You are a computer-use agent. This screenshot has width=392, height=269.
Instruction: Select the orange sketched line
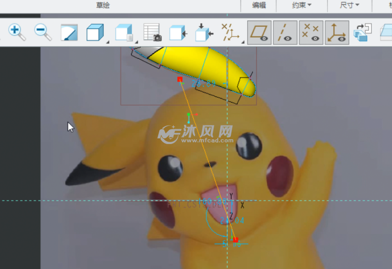click(x=207, y=159)
